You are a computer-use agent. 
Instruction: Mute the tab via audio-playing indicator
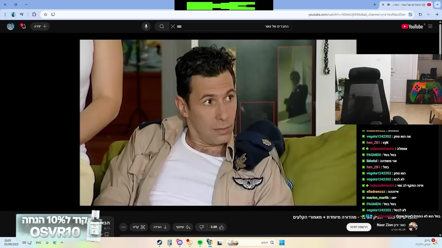tap(388, 4)
